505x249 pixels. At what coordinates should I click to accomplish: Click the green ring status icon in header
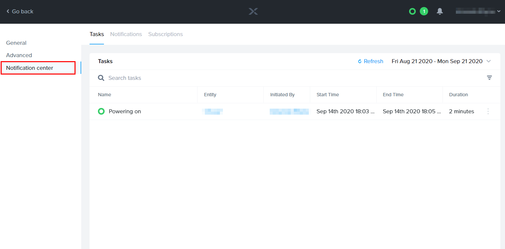click(x=412, y=11)
